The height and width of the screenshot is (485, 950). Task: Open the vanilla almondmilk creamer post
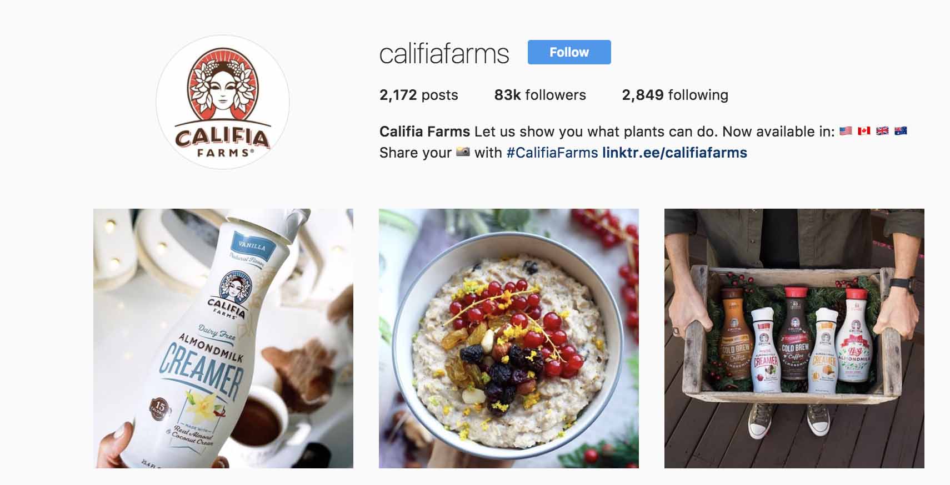[x=223, y=339]
